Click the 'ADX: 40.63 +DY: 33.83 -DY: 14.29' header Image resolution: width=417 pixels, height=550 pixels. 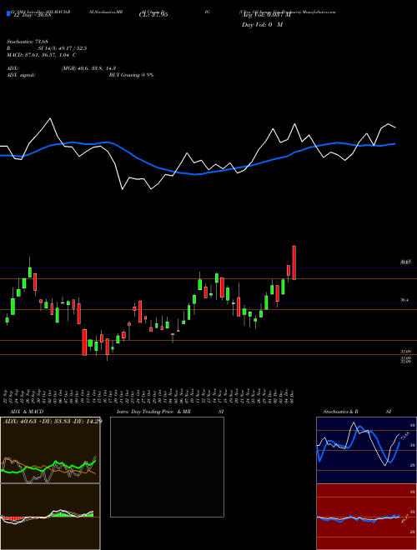[x=53, y=421]
